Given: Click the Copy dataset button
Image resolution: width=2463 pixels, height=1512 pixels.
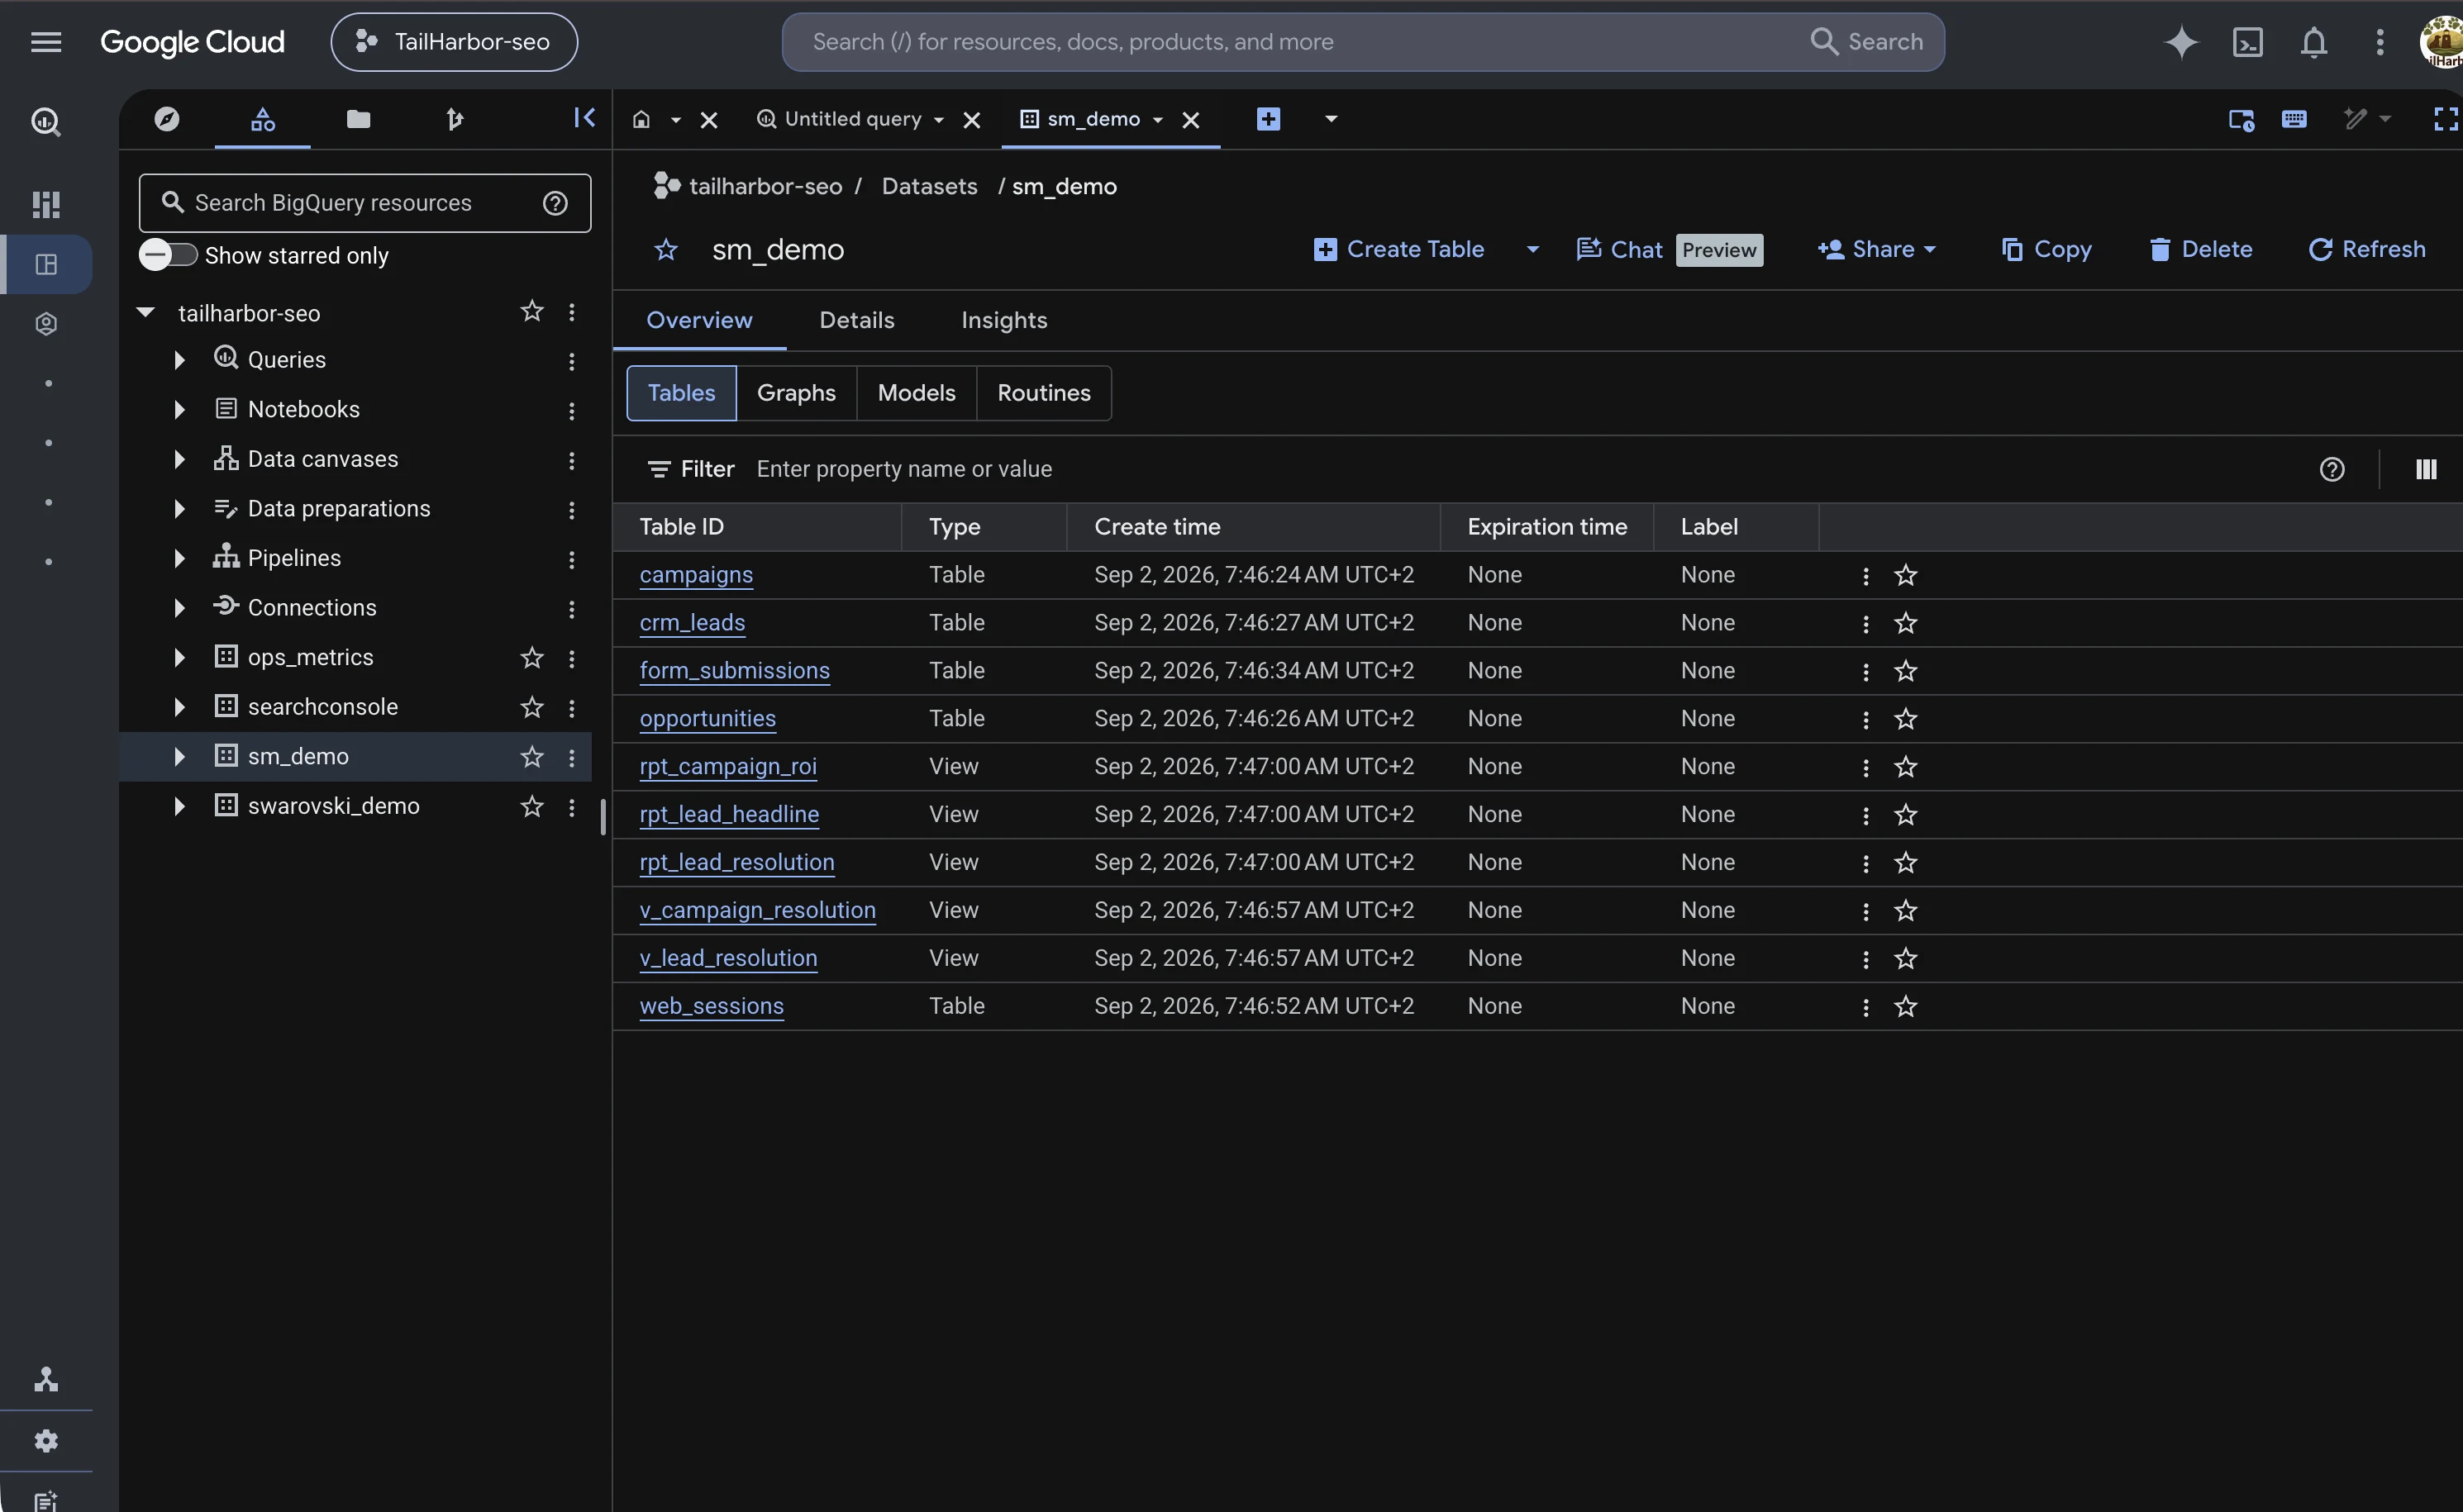Looking at the screenshot, I should pos(2046,249).
